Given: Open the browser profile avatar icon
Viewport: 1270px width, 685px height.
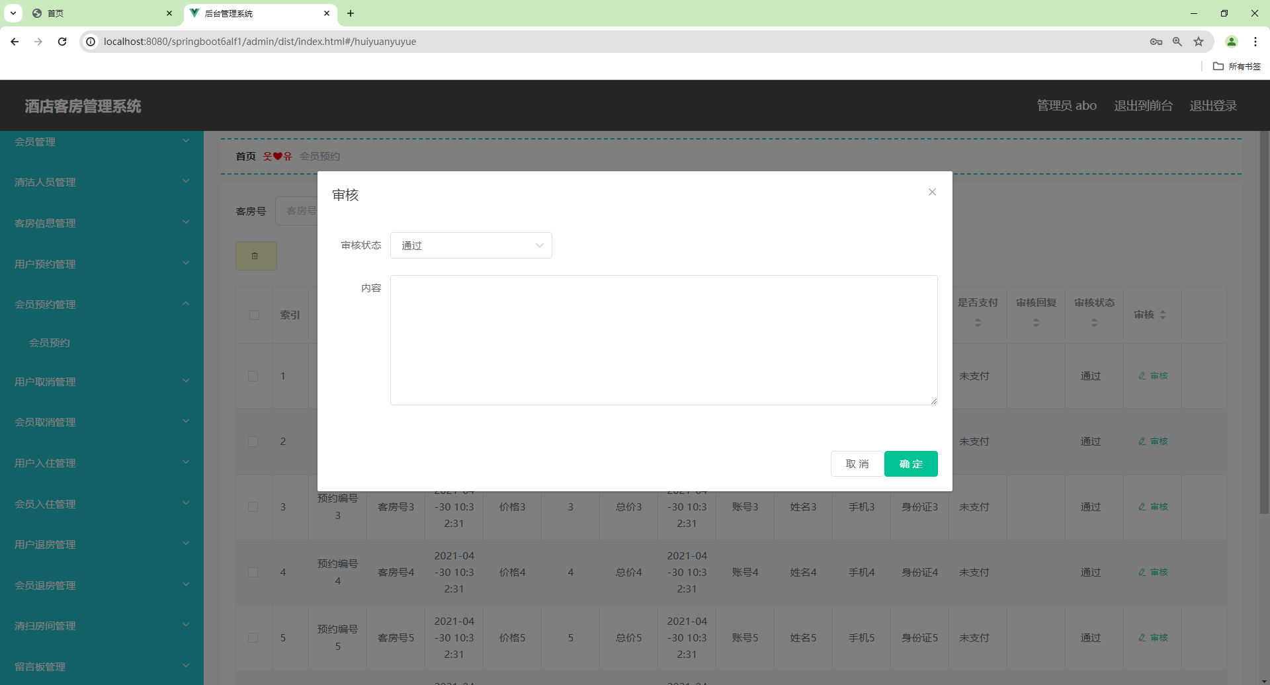Looking at the screenshot, I should [1232, 41].
